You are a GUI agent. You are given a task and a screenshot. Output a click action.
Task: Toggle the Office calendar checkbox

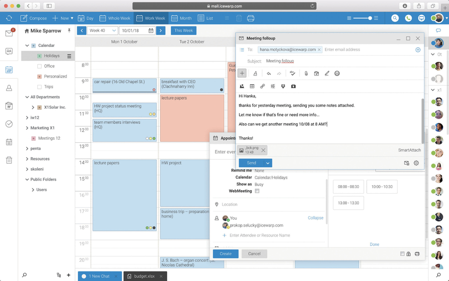click(x=40, y=66)
